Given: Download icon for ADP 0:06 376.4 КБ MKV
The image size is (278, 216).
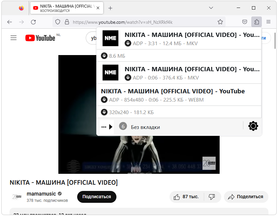Looking at the screenshot, I should tap(128, 78).
